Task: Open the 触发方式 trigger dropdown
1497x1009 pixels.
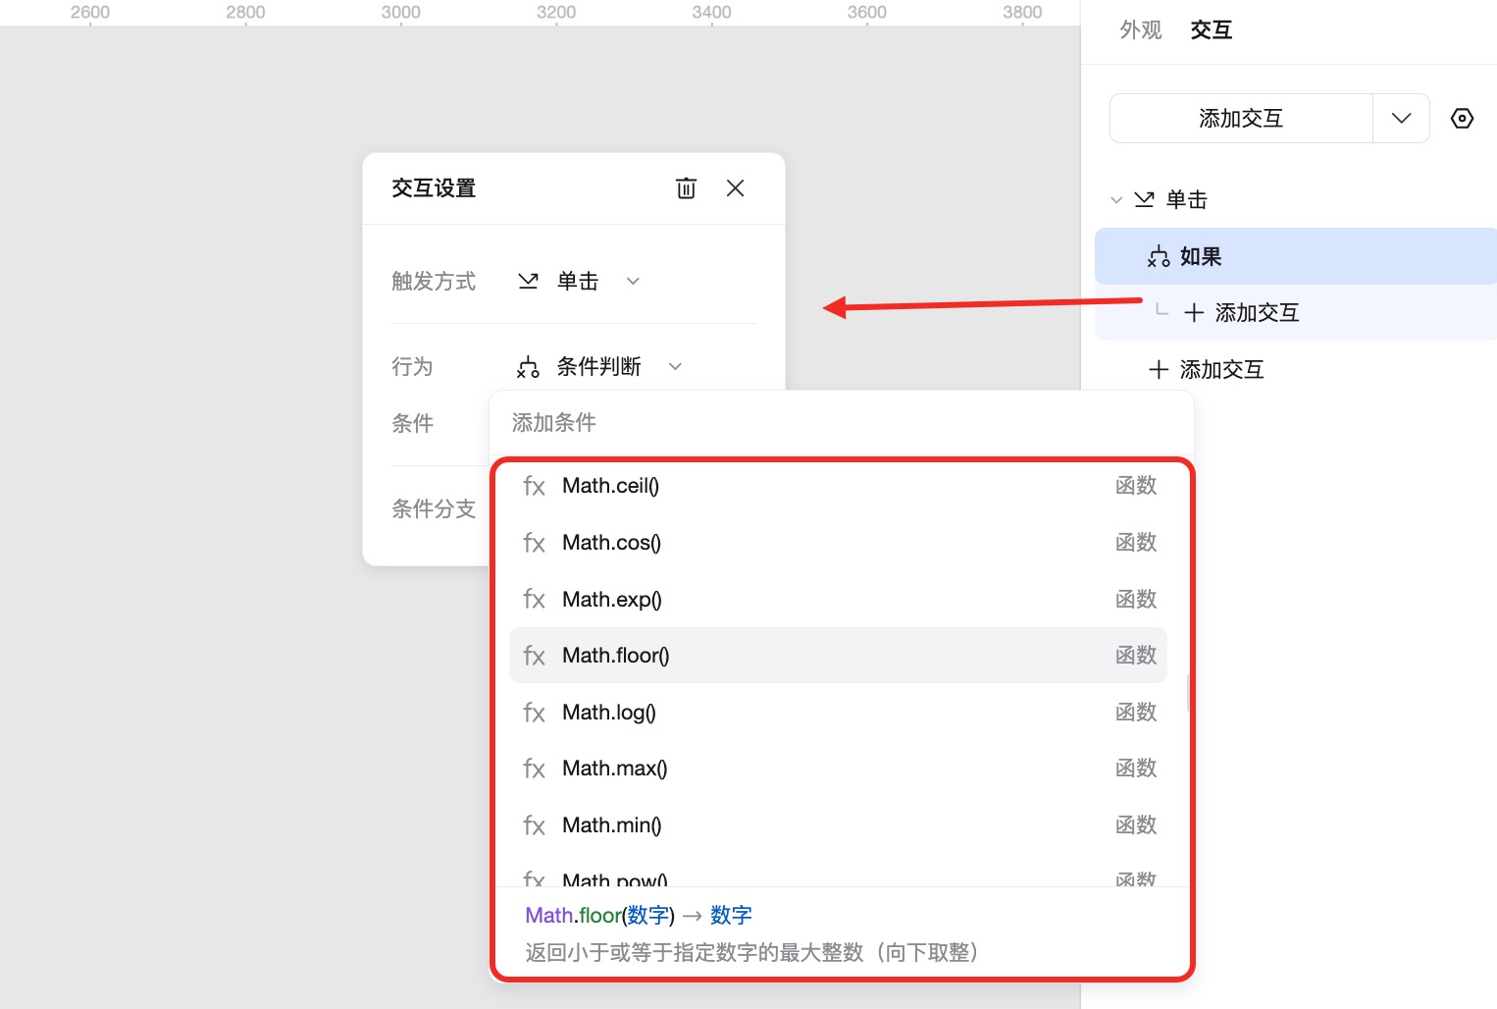Action: click(x=633, y=281)
